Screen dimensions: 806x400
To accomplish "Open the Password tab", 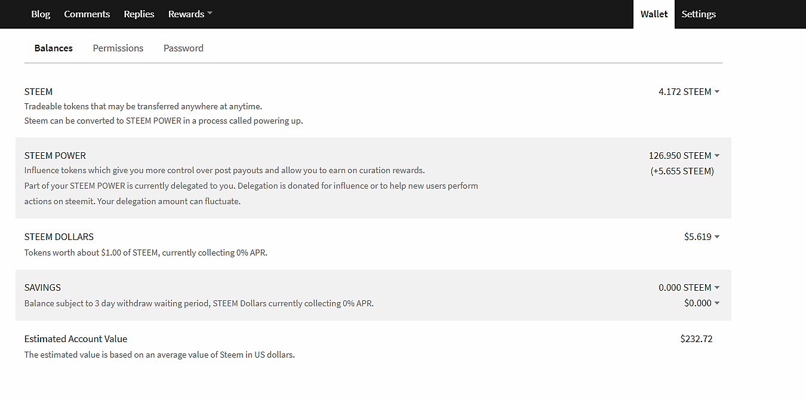I will [x=183, y=48].
